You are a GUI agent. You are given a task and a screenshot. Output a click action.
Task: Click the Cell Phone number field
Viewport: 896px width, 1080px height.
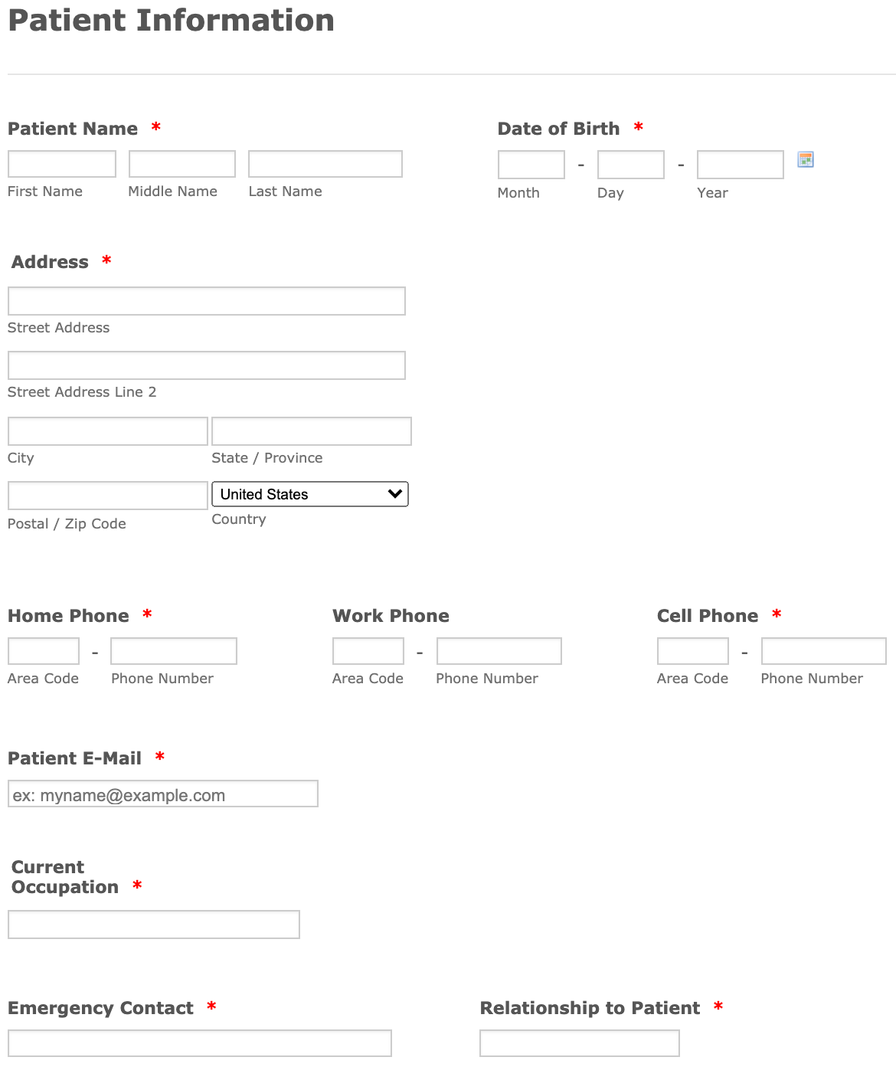pyautogui.click(x=823, y=651)
